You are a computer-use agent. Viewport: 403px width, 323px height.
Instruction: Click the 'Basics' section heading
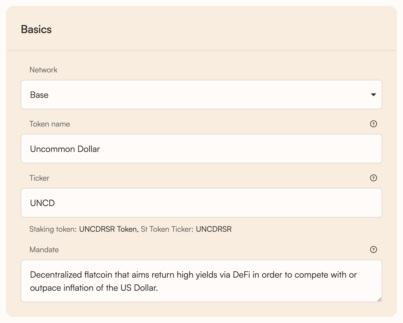pos(36,30)
